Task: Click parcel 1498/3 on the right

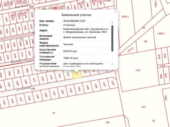Action: pyautogui.click(x=161, y=34)
